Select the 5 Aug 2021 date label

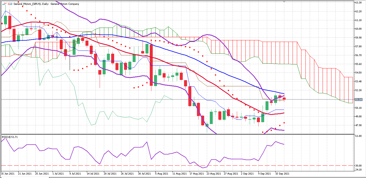162,173
